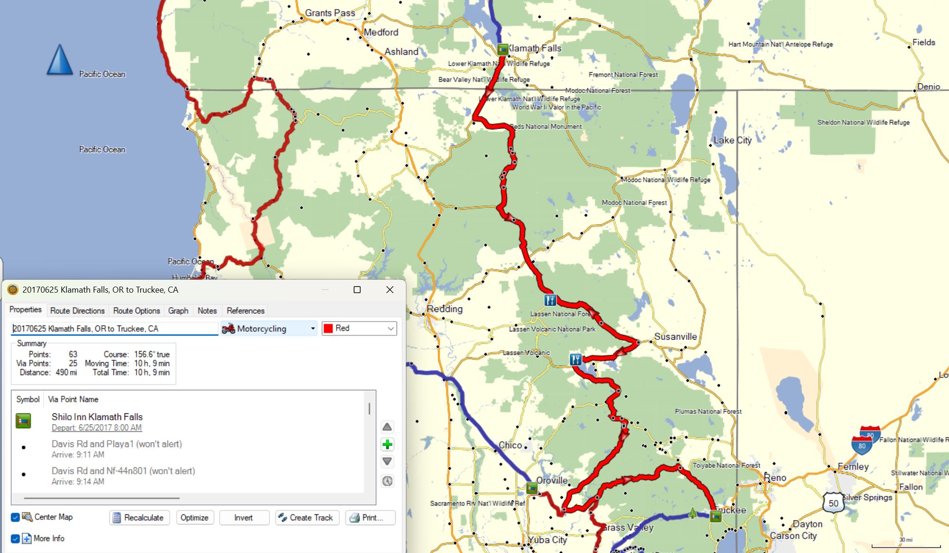Click the clock icon beside via points
The width and height of the screenshot is (949, 553).
[387, 481]
